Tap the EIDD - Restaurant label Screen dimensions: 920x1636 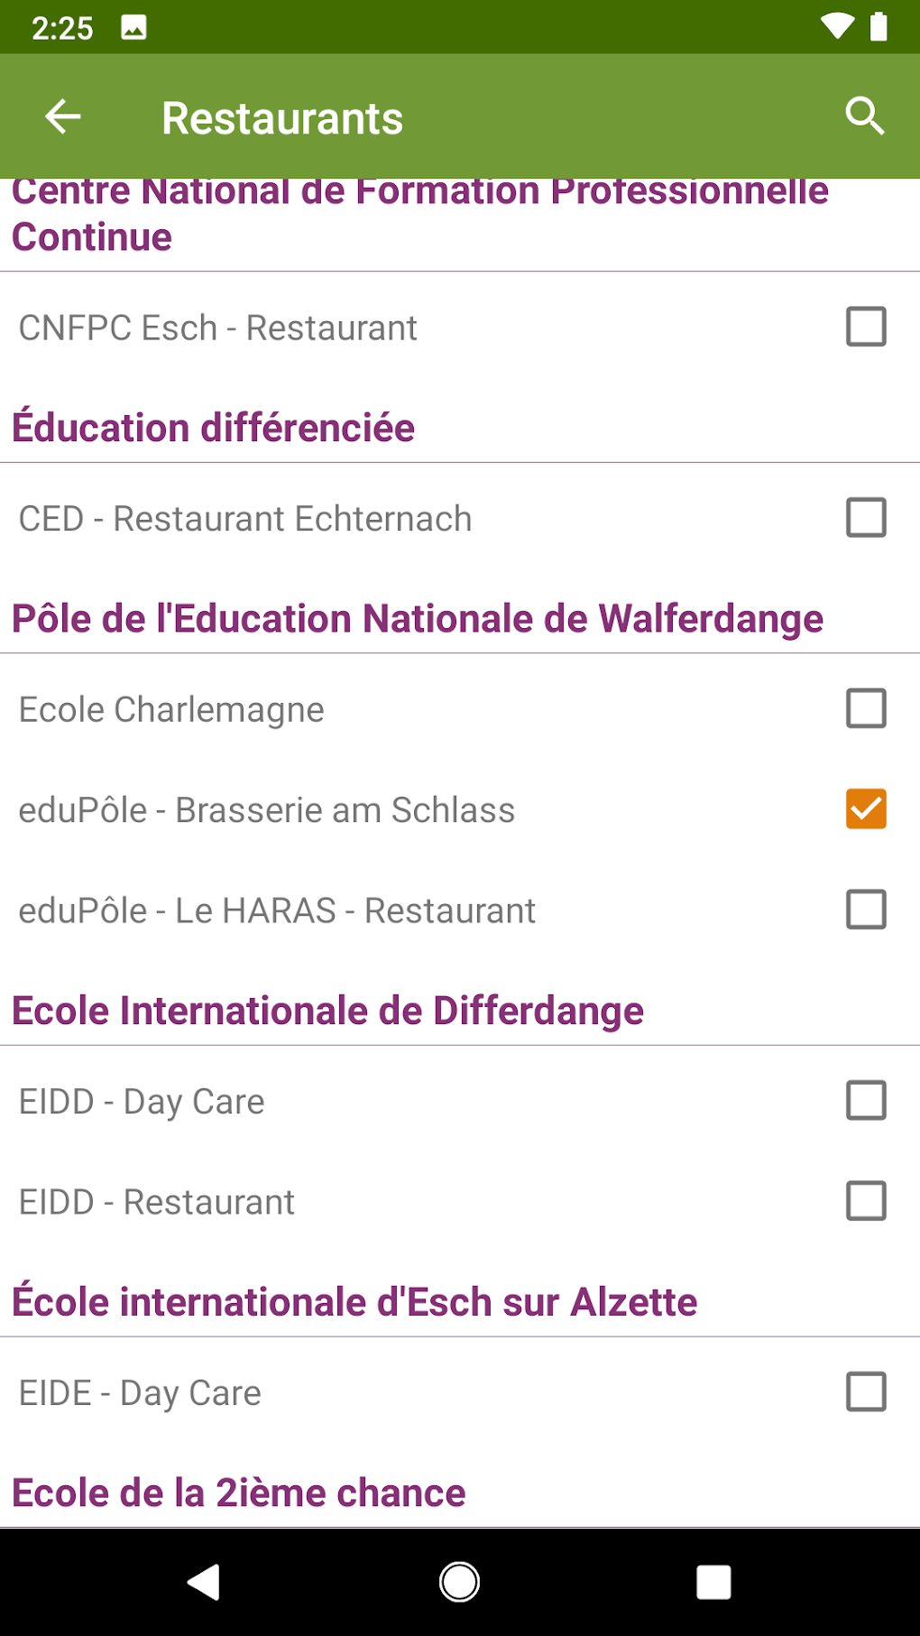click(157, 1202)
